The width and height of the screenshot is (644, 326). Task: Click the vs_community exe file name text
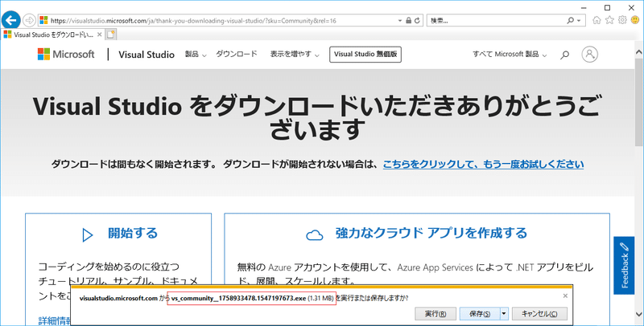(x=238, y=299)
